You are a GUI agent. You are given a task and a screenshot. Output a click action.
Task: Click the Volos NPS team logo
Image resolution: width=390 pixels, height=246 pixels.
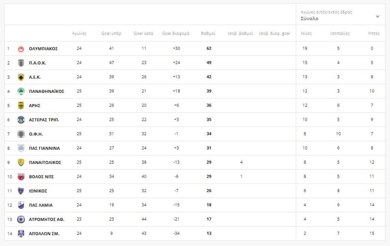tap(21, 177)
